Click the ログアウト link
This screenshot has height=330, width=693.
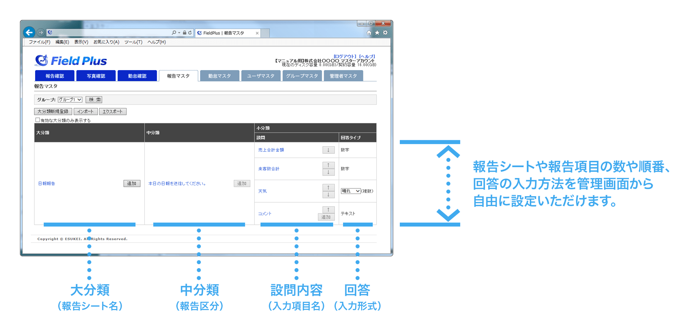(344, 56)
